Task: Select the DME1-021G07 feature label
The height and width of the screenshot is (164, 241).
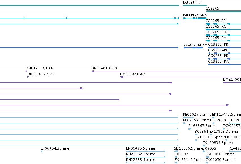Action: tap(133, 74)
